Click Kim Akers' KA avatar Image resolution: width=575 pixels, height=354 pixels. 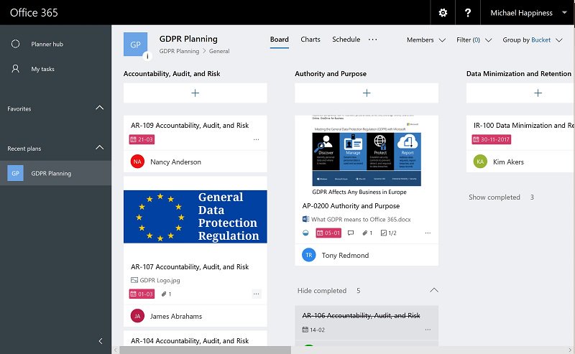[480, 162]
